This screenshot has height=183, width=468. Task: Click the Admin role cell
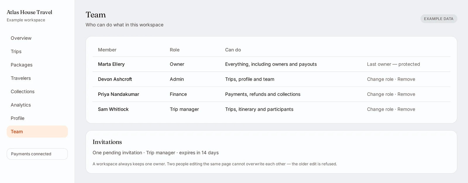(177, 79)
